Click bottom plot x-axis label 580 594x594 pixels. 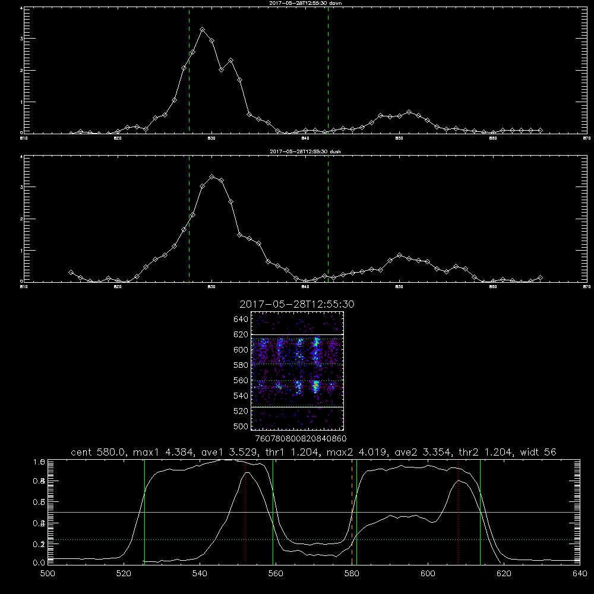click(352, 574)
